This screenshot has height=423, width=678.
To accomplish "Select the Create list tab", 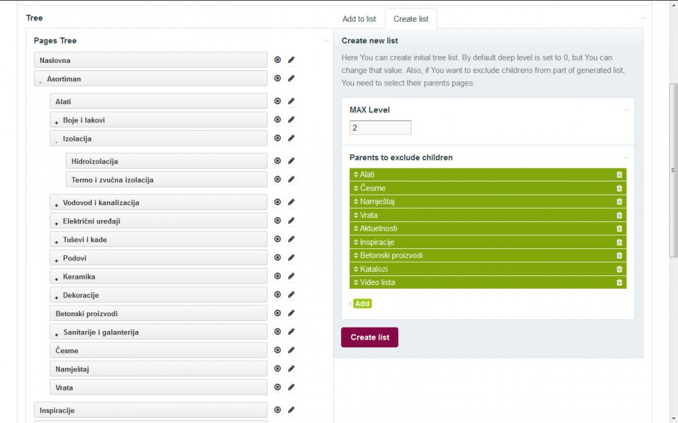I will pyautogui.click(x=411, y=19).
